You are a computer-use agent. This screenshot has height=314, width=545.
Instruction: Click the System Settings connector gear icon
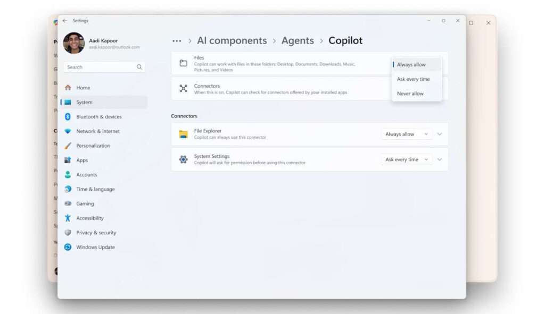pyautogui.click(x=183, y=159)
